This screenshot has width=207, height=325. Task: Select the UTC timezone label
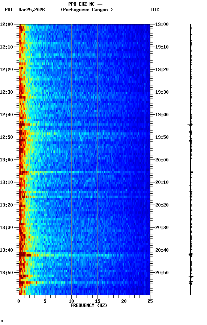155,10
